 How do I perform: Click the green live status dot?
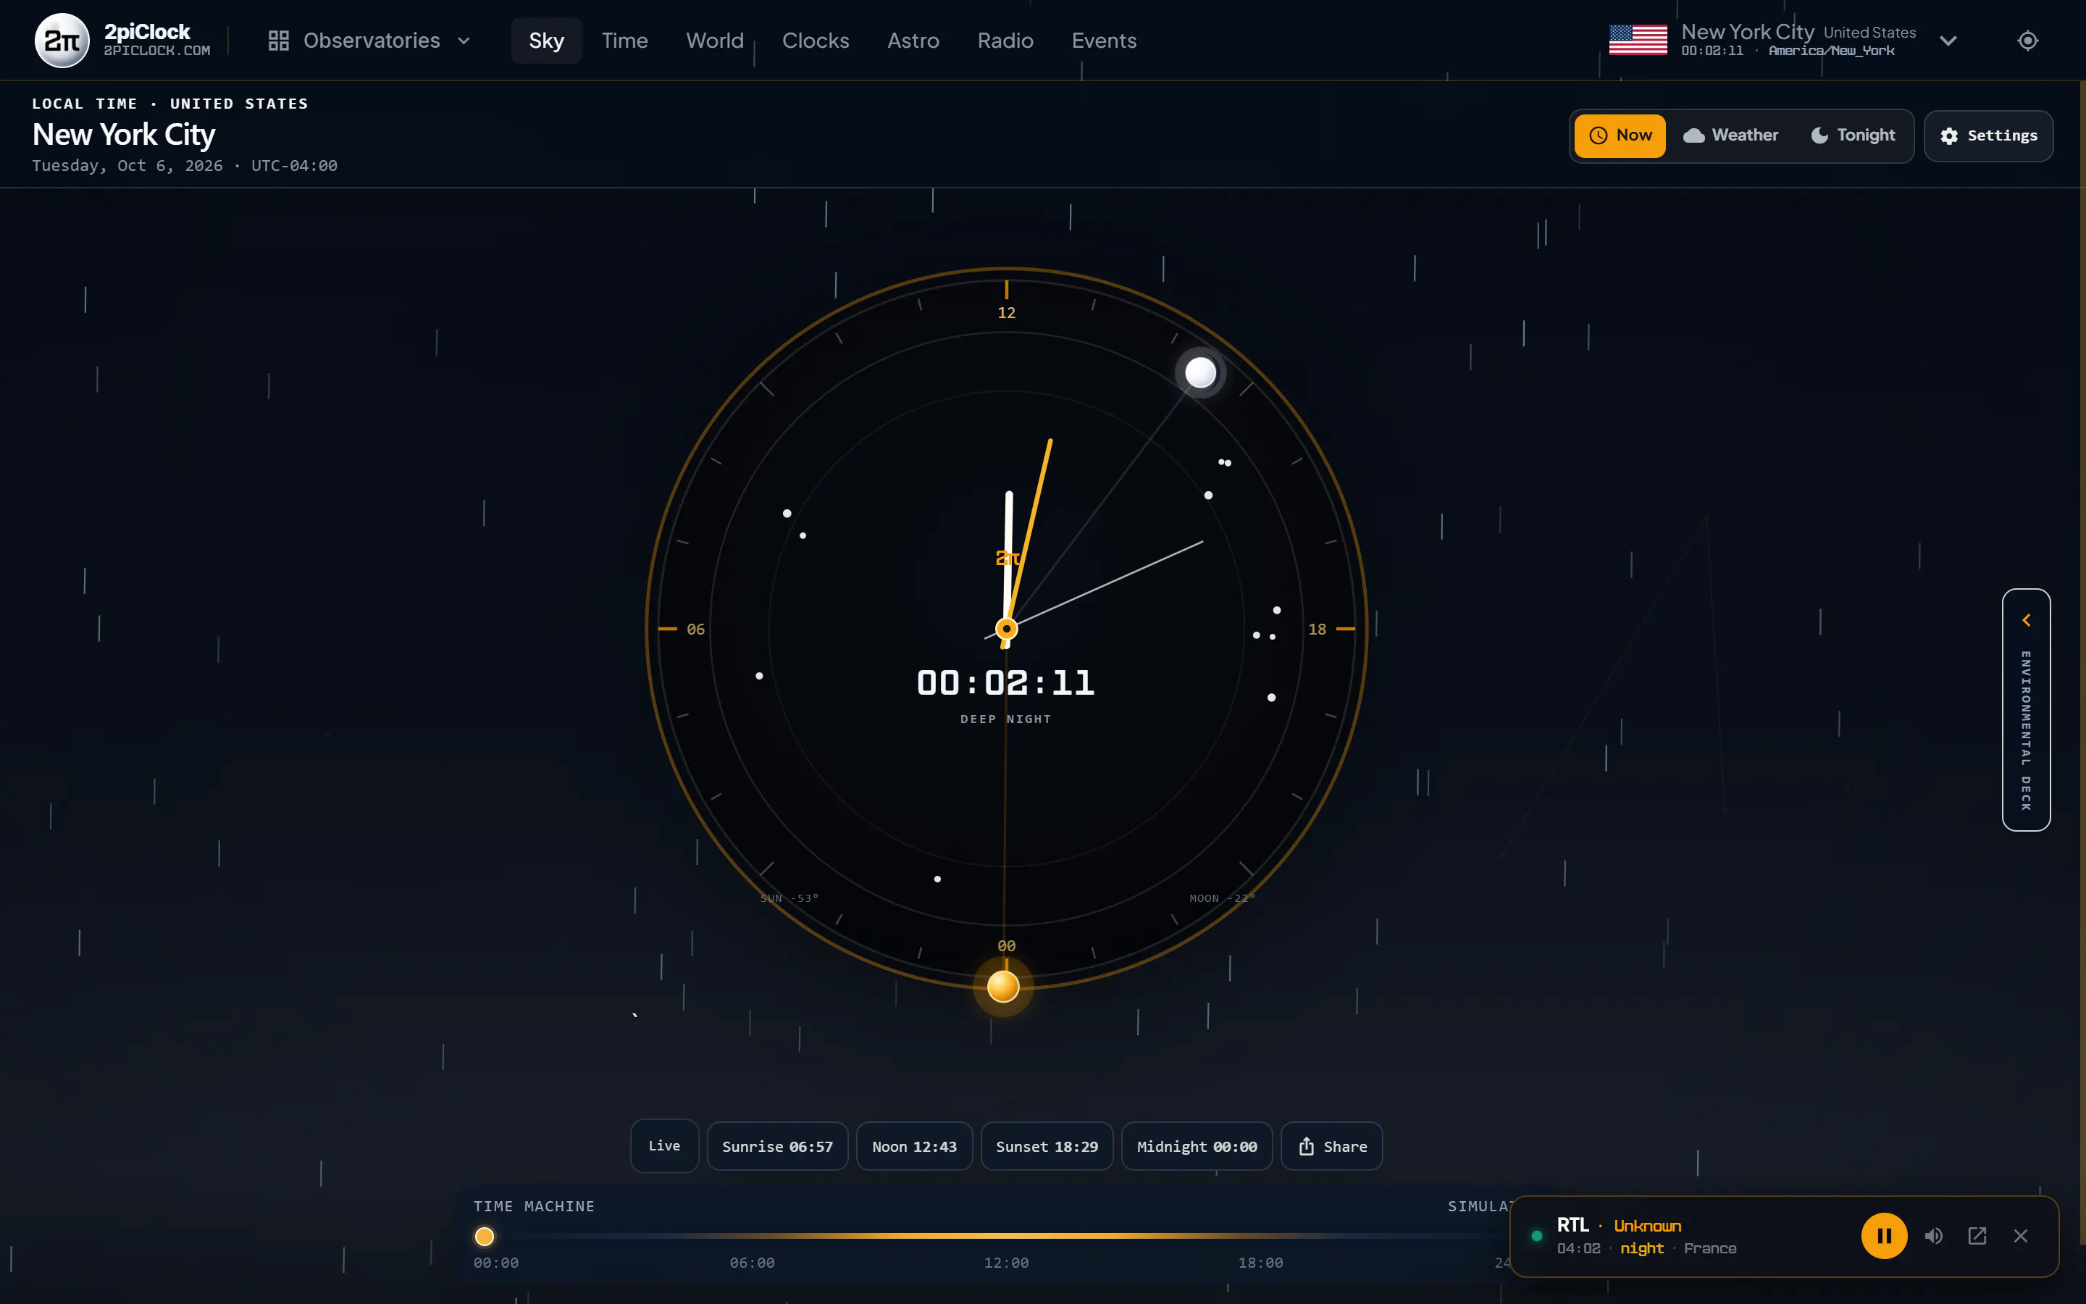1536,1236
